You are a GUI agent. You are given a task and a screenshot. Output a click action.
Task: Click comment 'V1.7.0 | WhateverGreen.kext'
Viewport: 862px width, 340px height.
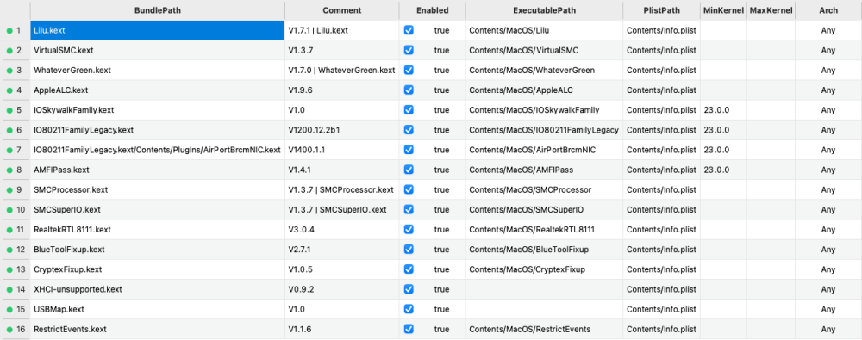coord(341,71)
